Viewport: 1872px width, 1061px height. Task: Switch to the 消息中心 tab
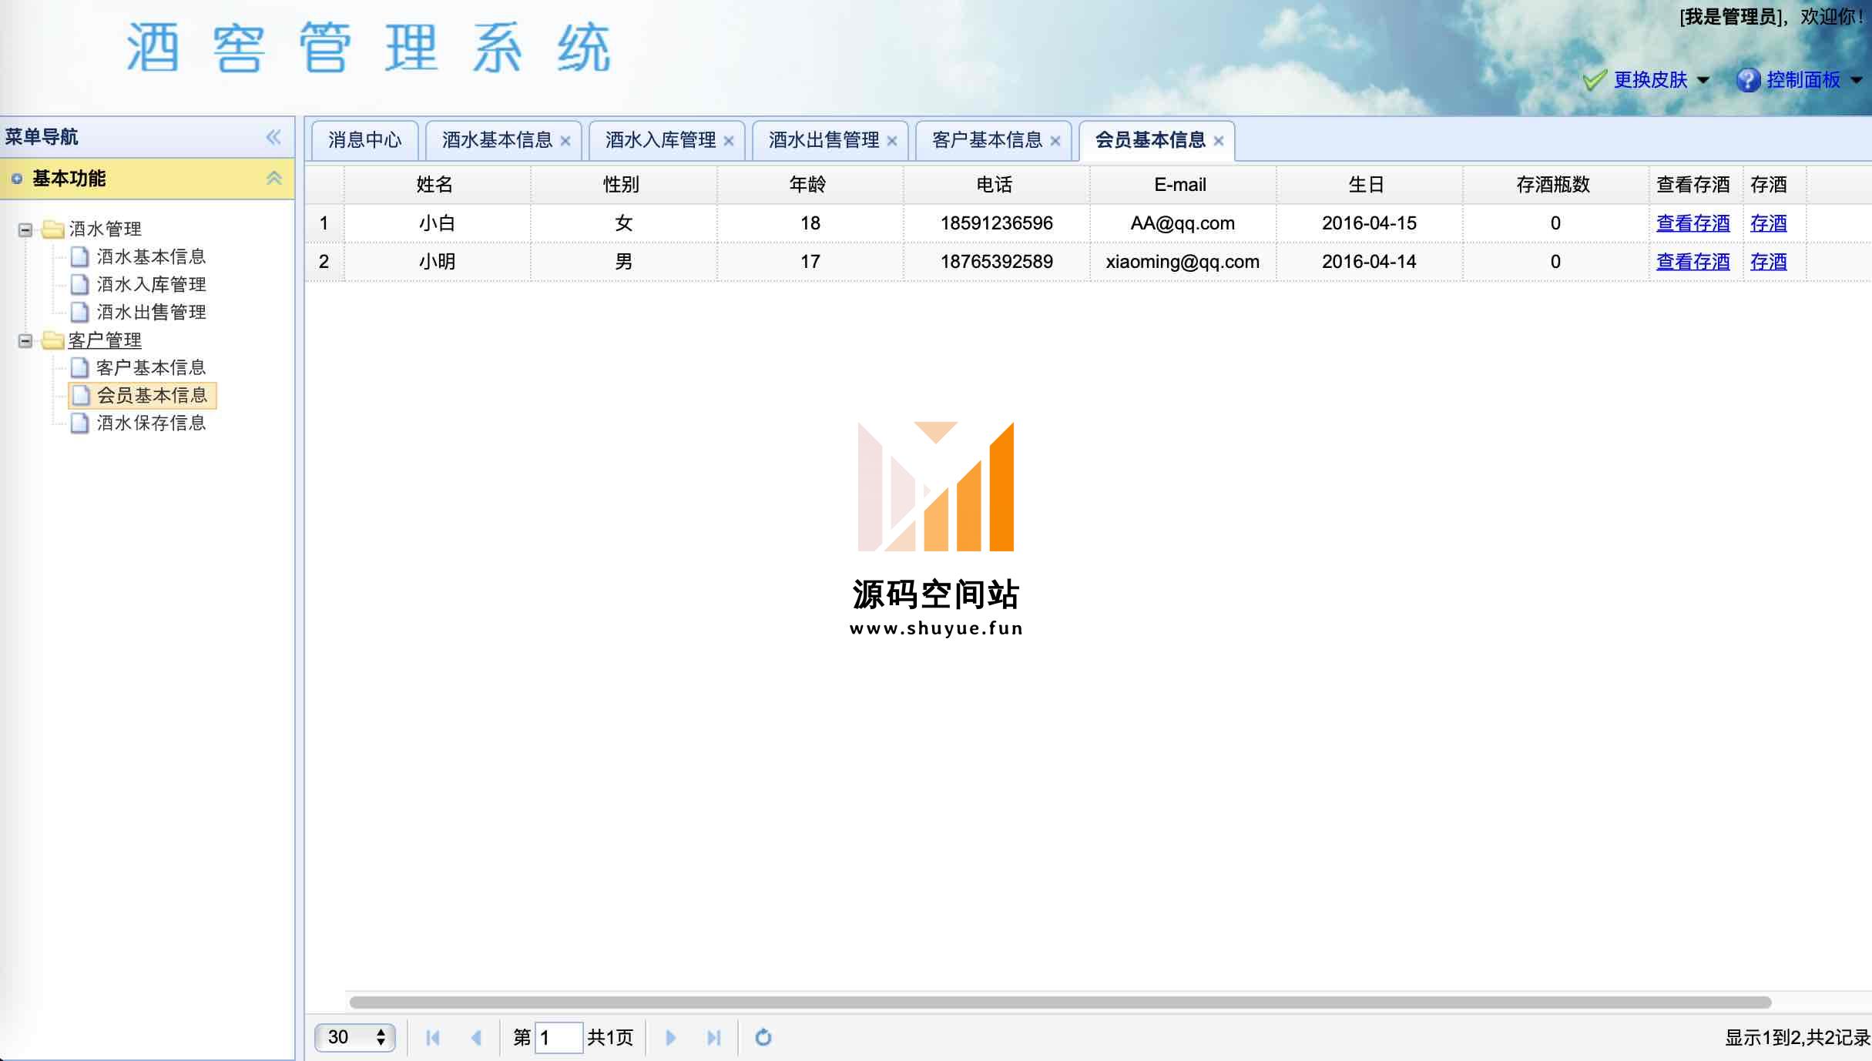(x=364, y=140)
